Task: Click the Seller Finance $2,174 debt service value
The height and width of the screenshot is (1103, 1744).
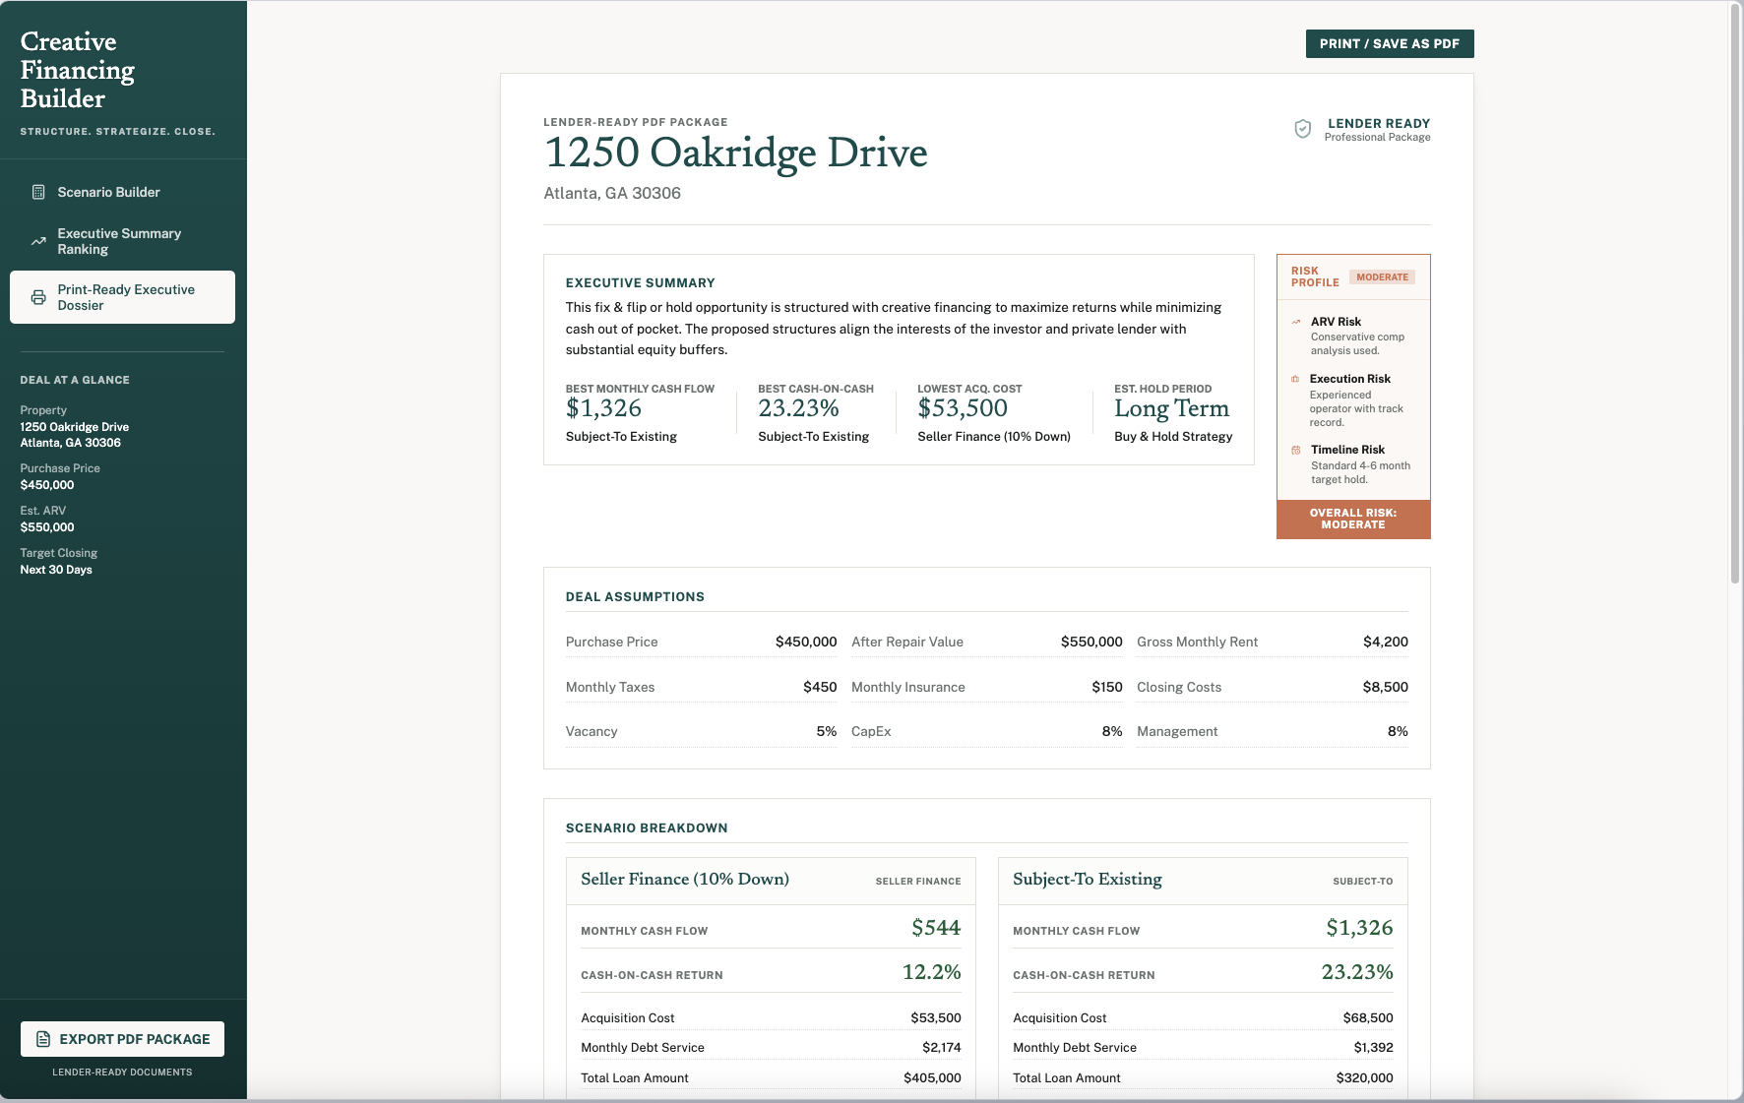Action: pyautogui.click(x=942, y=1048)
